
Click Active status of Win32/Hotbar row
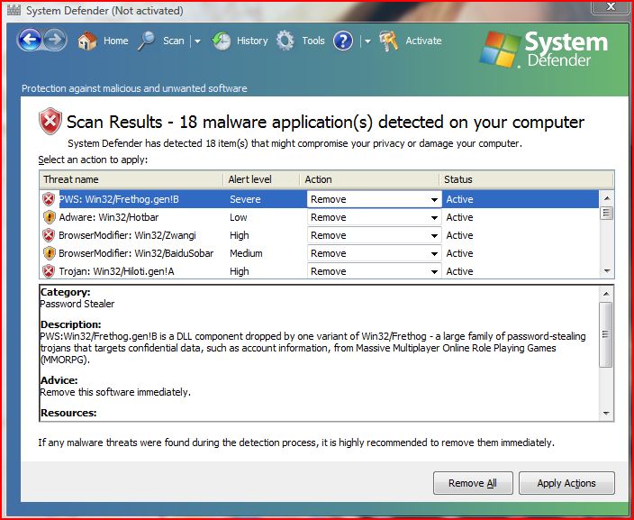[459, 217]
